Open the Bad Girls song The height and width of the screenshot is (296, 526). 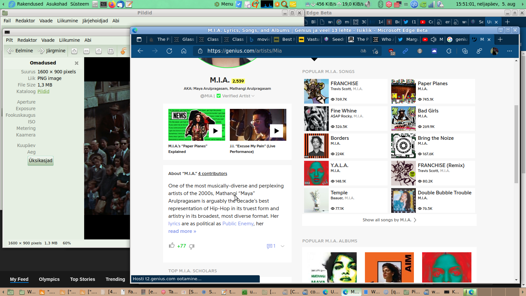point(433,118)
